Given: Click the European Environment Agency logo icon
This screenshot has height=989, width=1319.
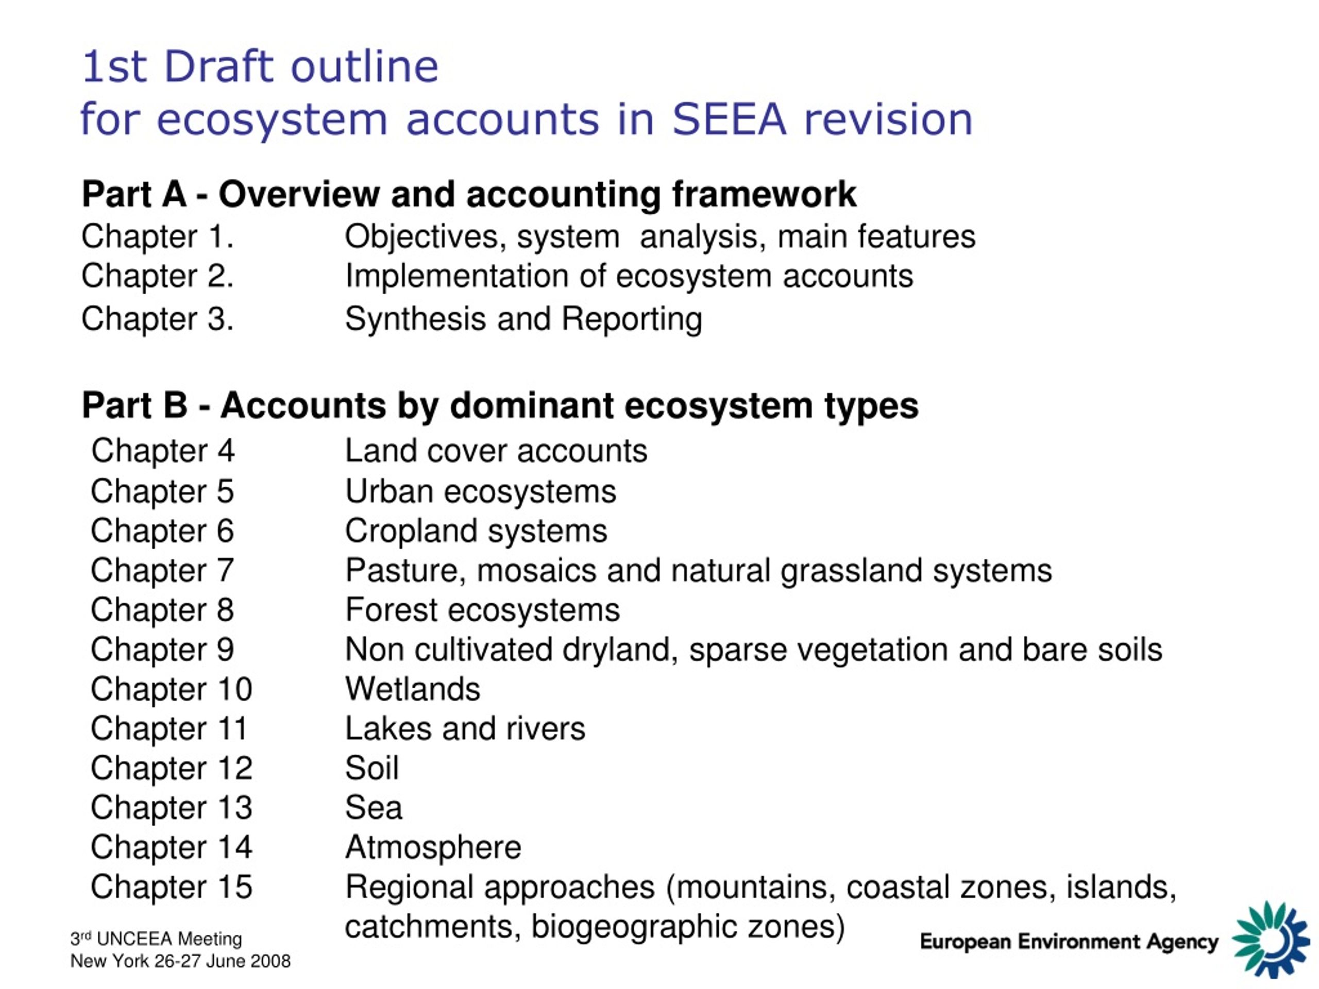Looking at the screenshot, I should click(x=1271, y=940).
